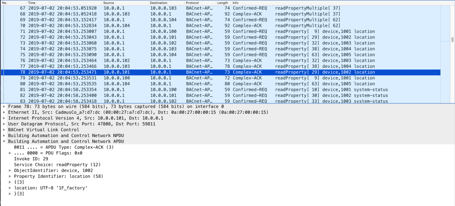
Task: Expand the PDU Flags: 0x0 field
Action: click(10, 153)
